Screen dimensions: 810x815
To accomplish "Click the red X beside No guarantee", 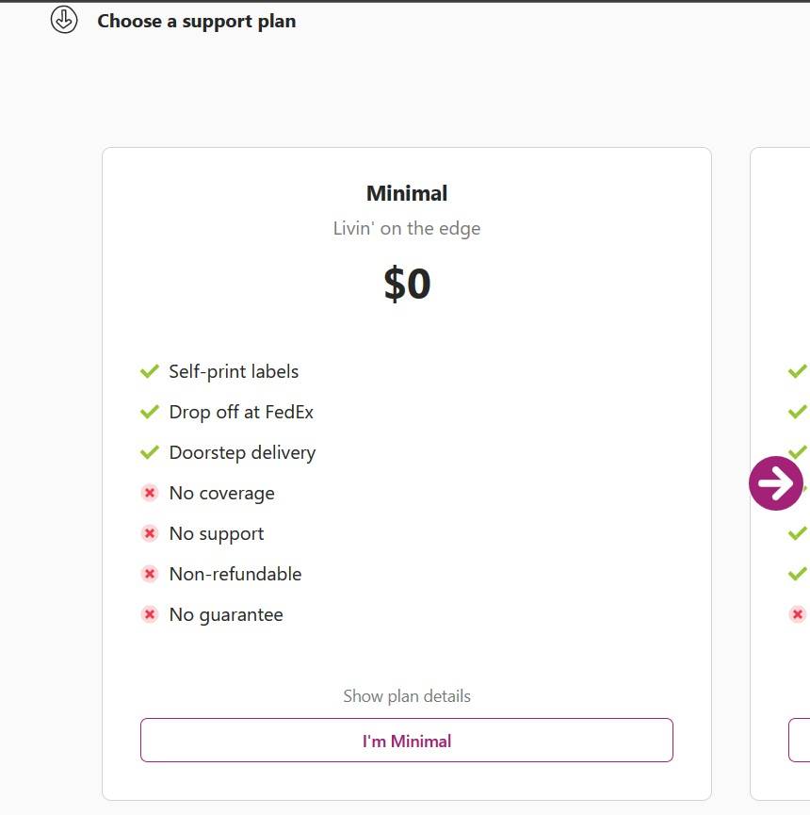I will click(149, 614).
